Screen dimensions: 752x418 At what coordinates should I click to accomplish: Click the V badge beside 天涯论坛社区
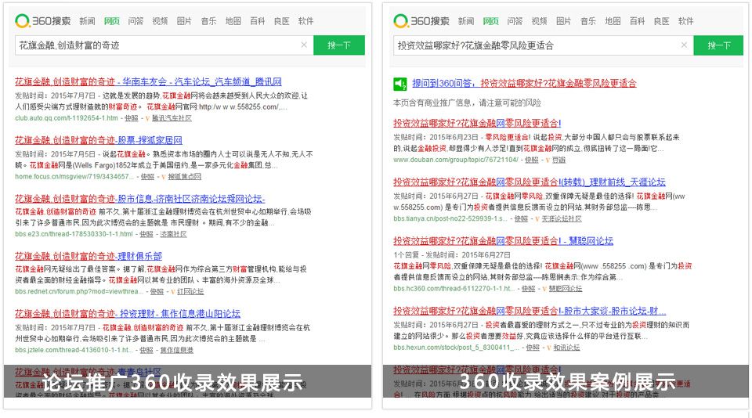click(537, 218)
